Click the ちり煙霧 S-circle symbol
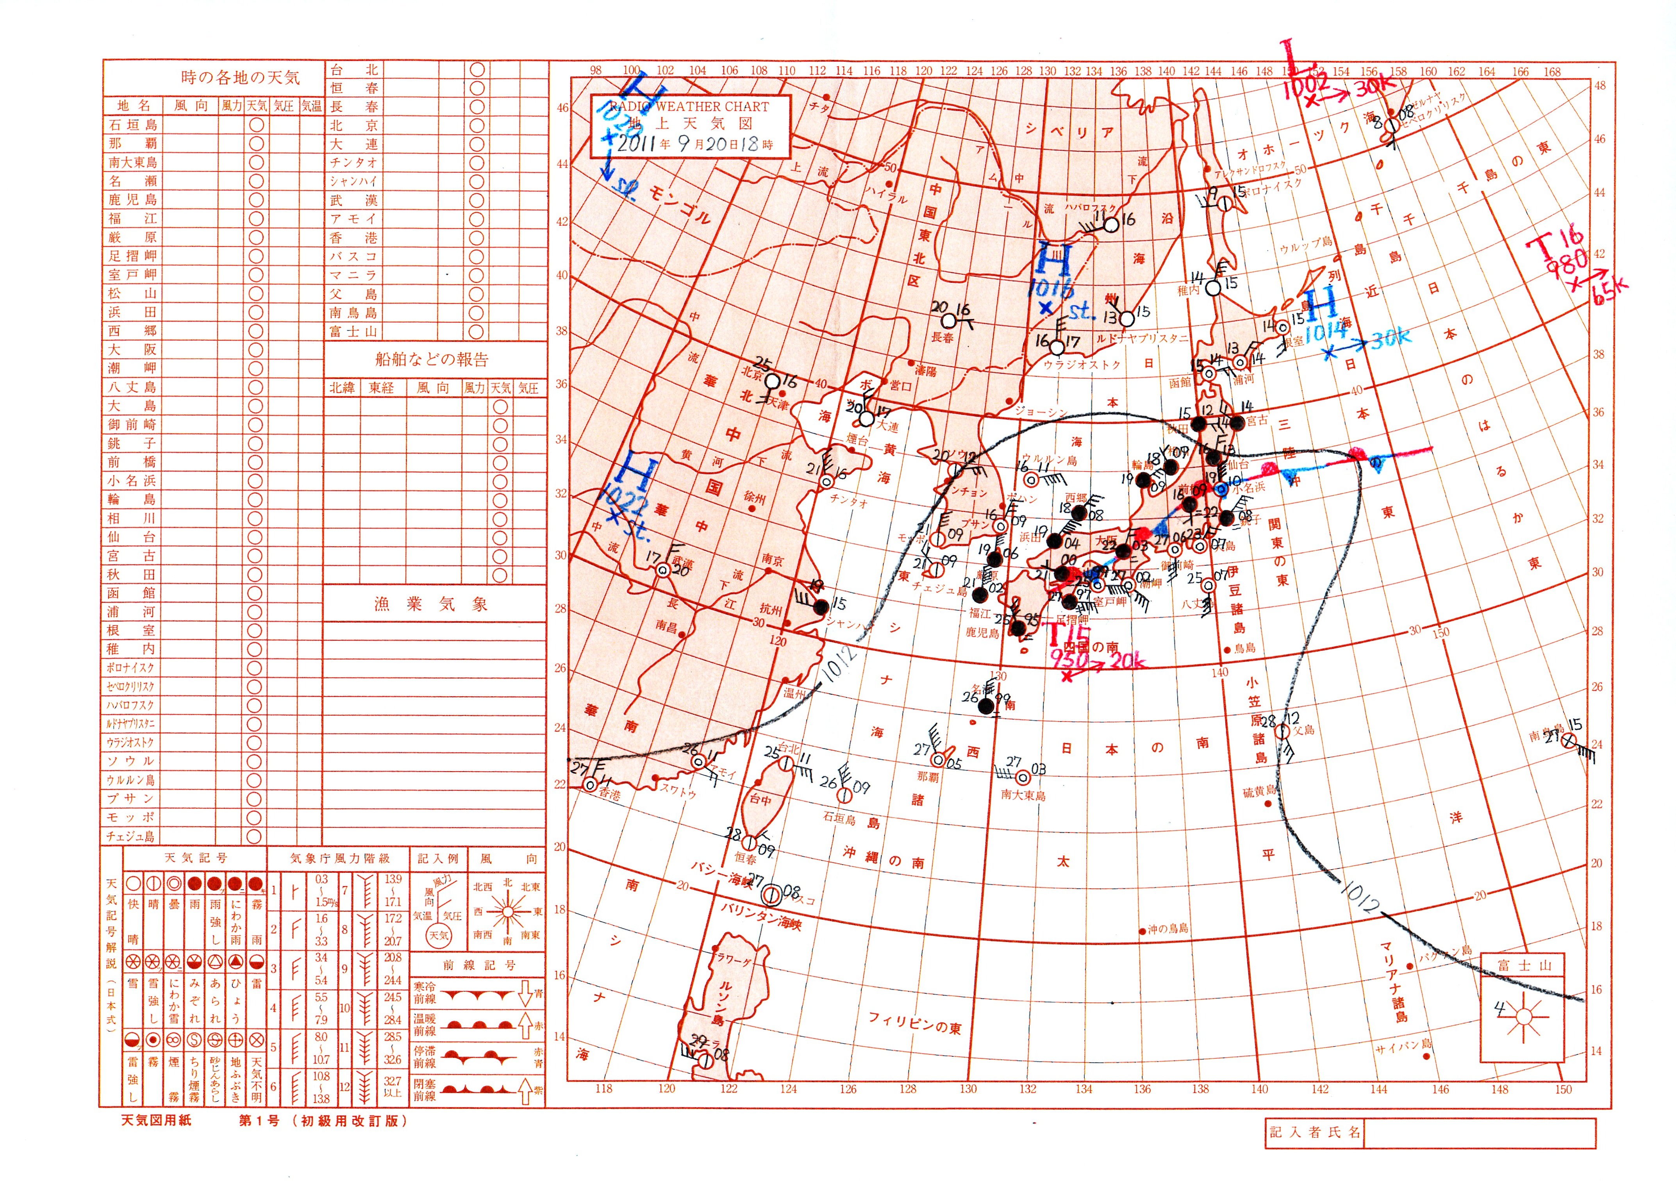Viewport: 1676px width, 1181px height. [x=194, y=1040]
